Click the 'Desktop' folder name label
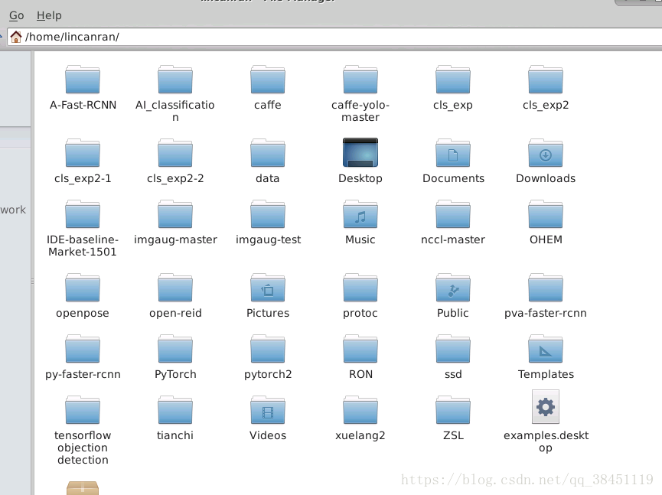This screenshot has height=495, width=662. pyautogui.click(x=360, y=178)
